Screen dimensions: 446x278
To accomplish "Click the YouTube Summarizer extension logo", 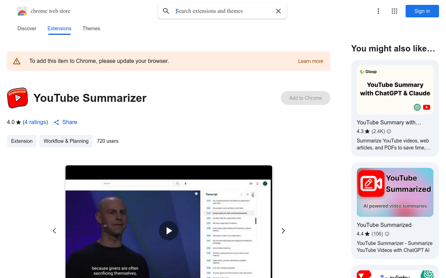I will [x=17, y=98].
